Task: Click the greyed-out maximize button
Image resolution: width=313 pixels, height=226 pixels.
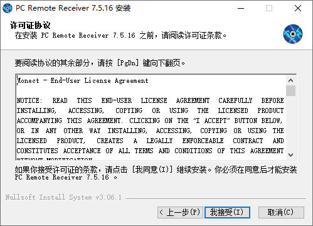Action: pyautogui.click(x=269, y=8)
